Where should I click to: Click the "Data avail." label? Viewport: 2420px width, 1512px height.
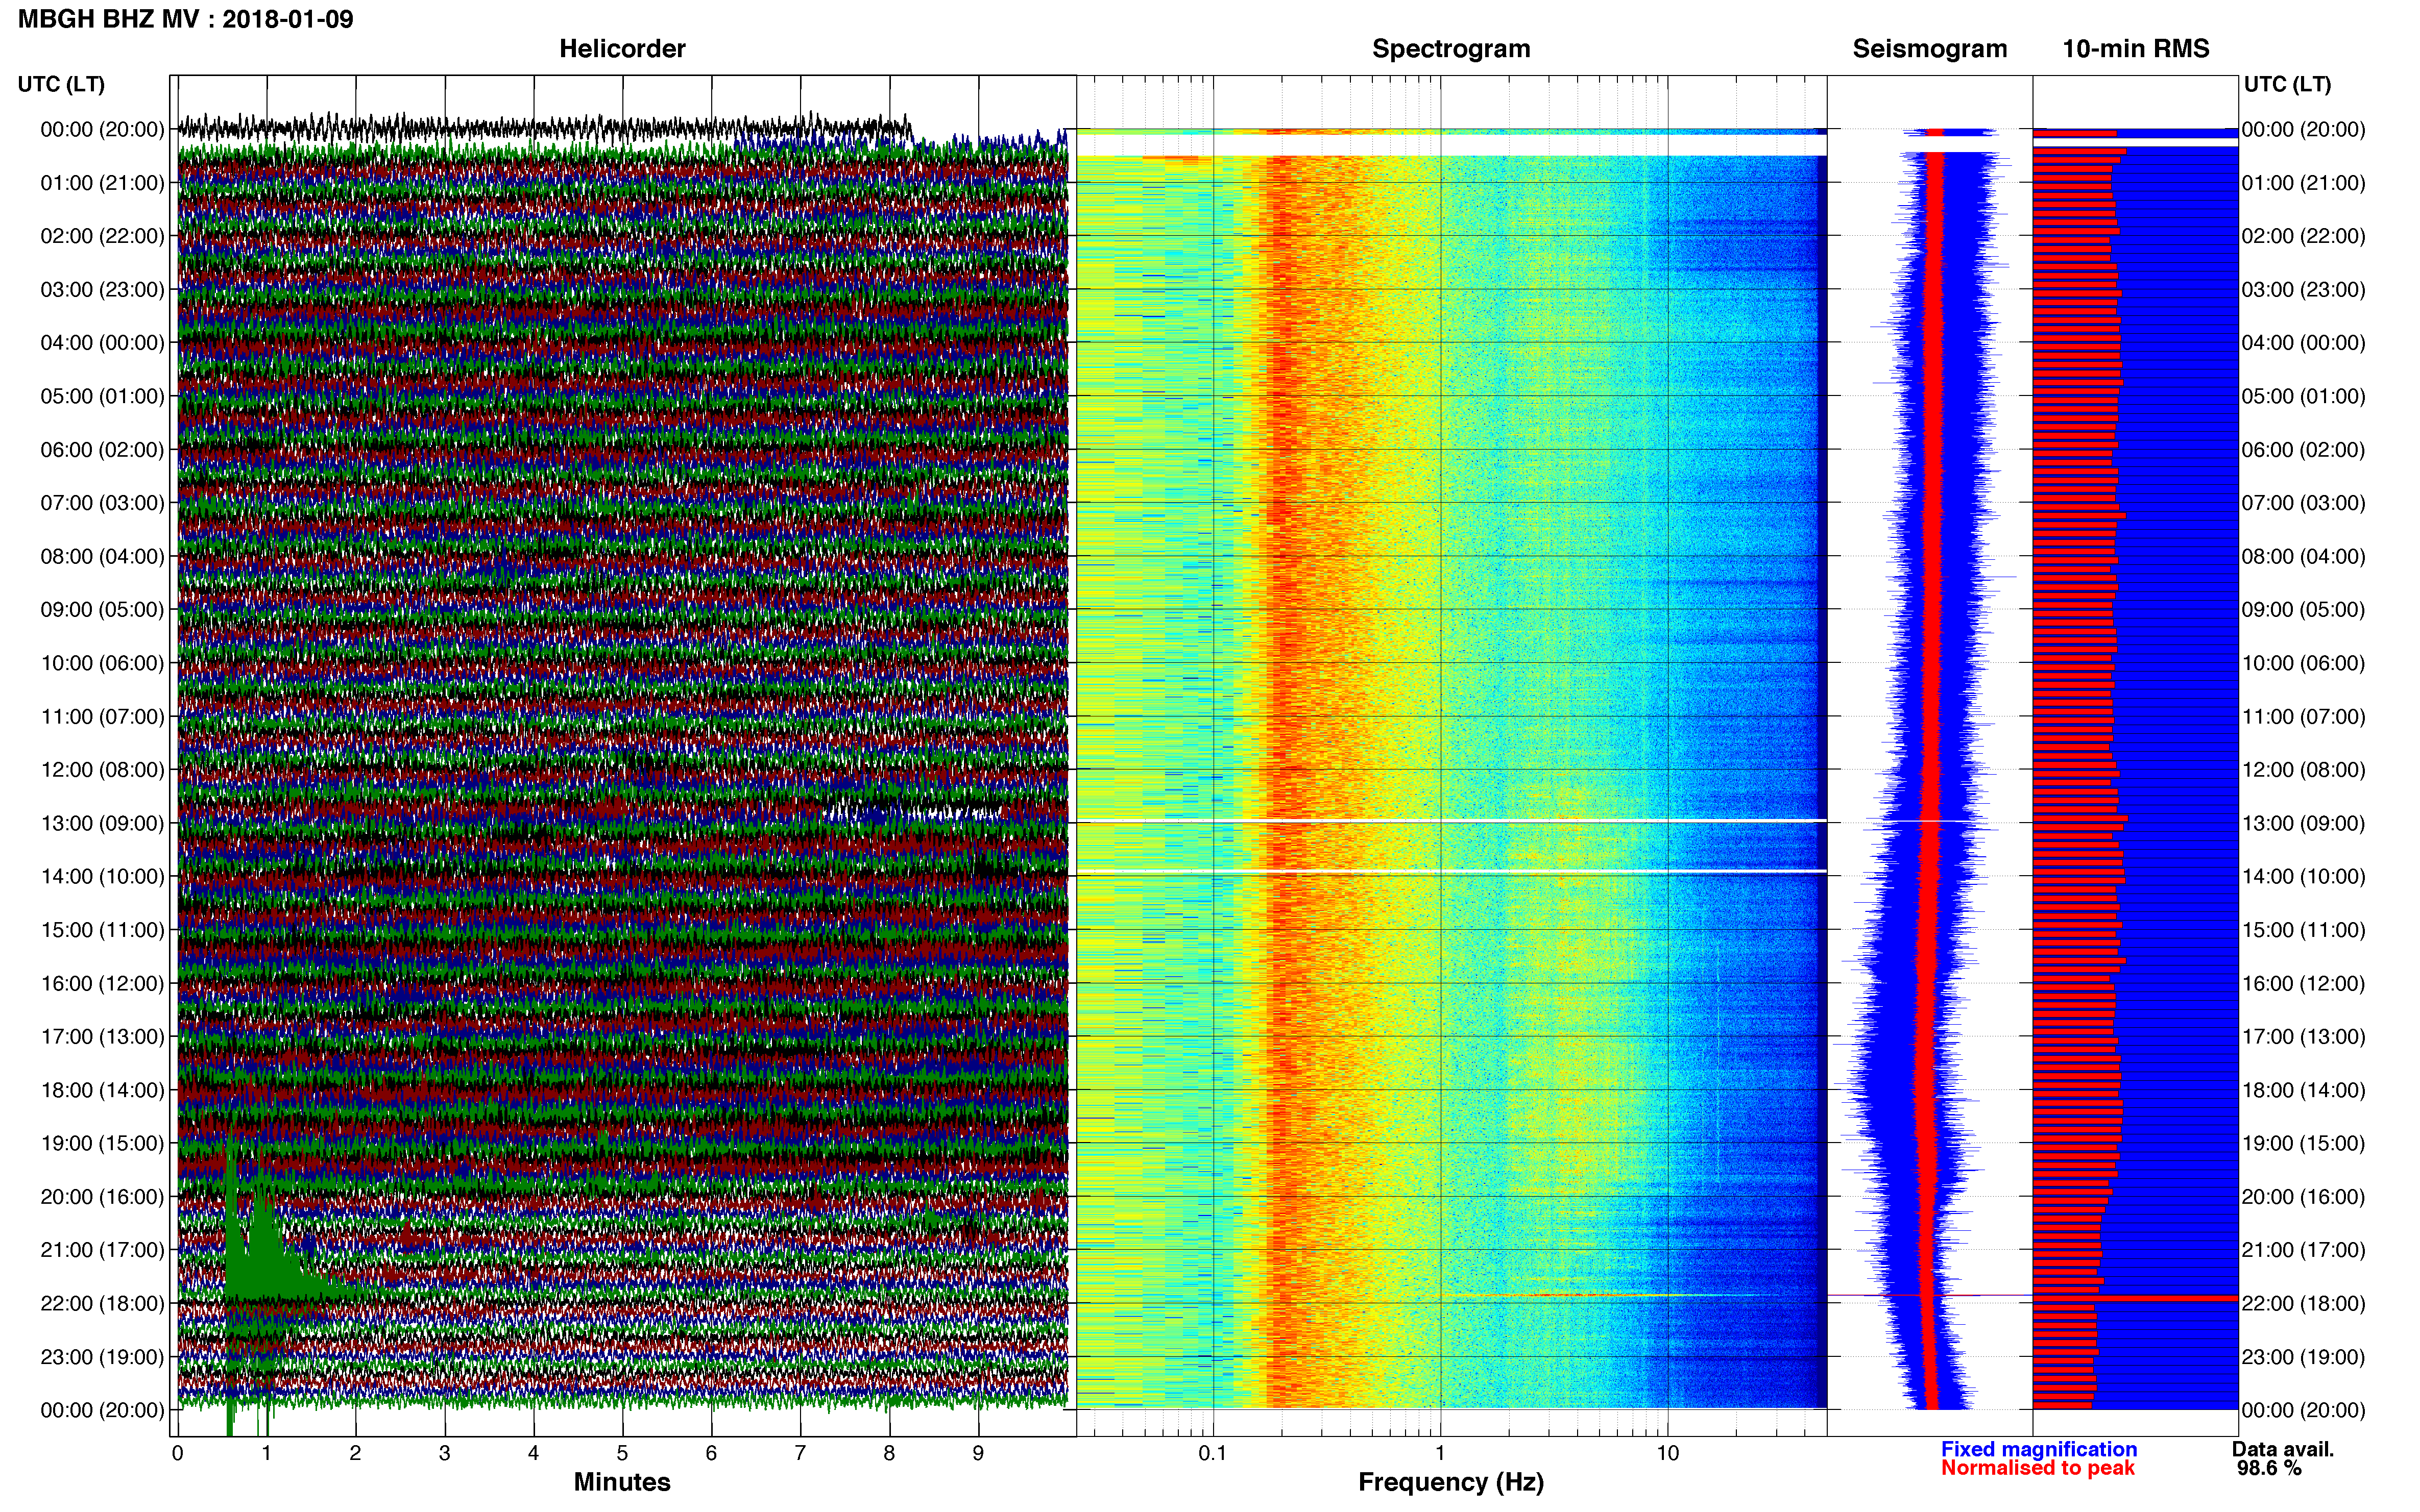click(x=2283, y=1449)
